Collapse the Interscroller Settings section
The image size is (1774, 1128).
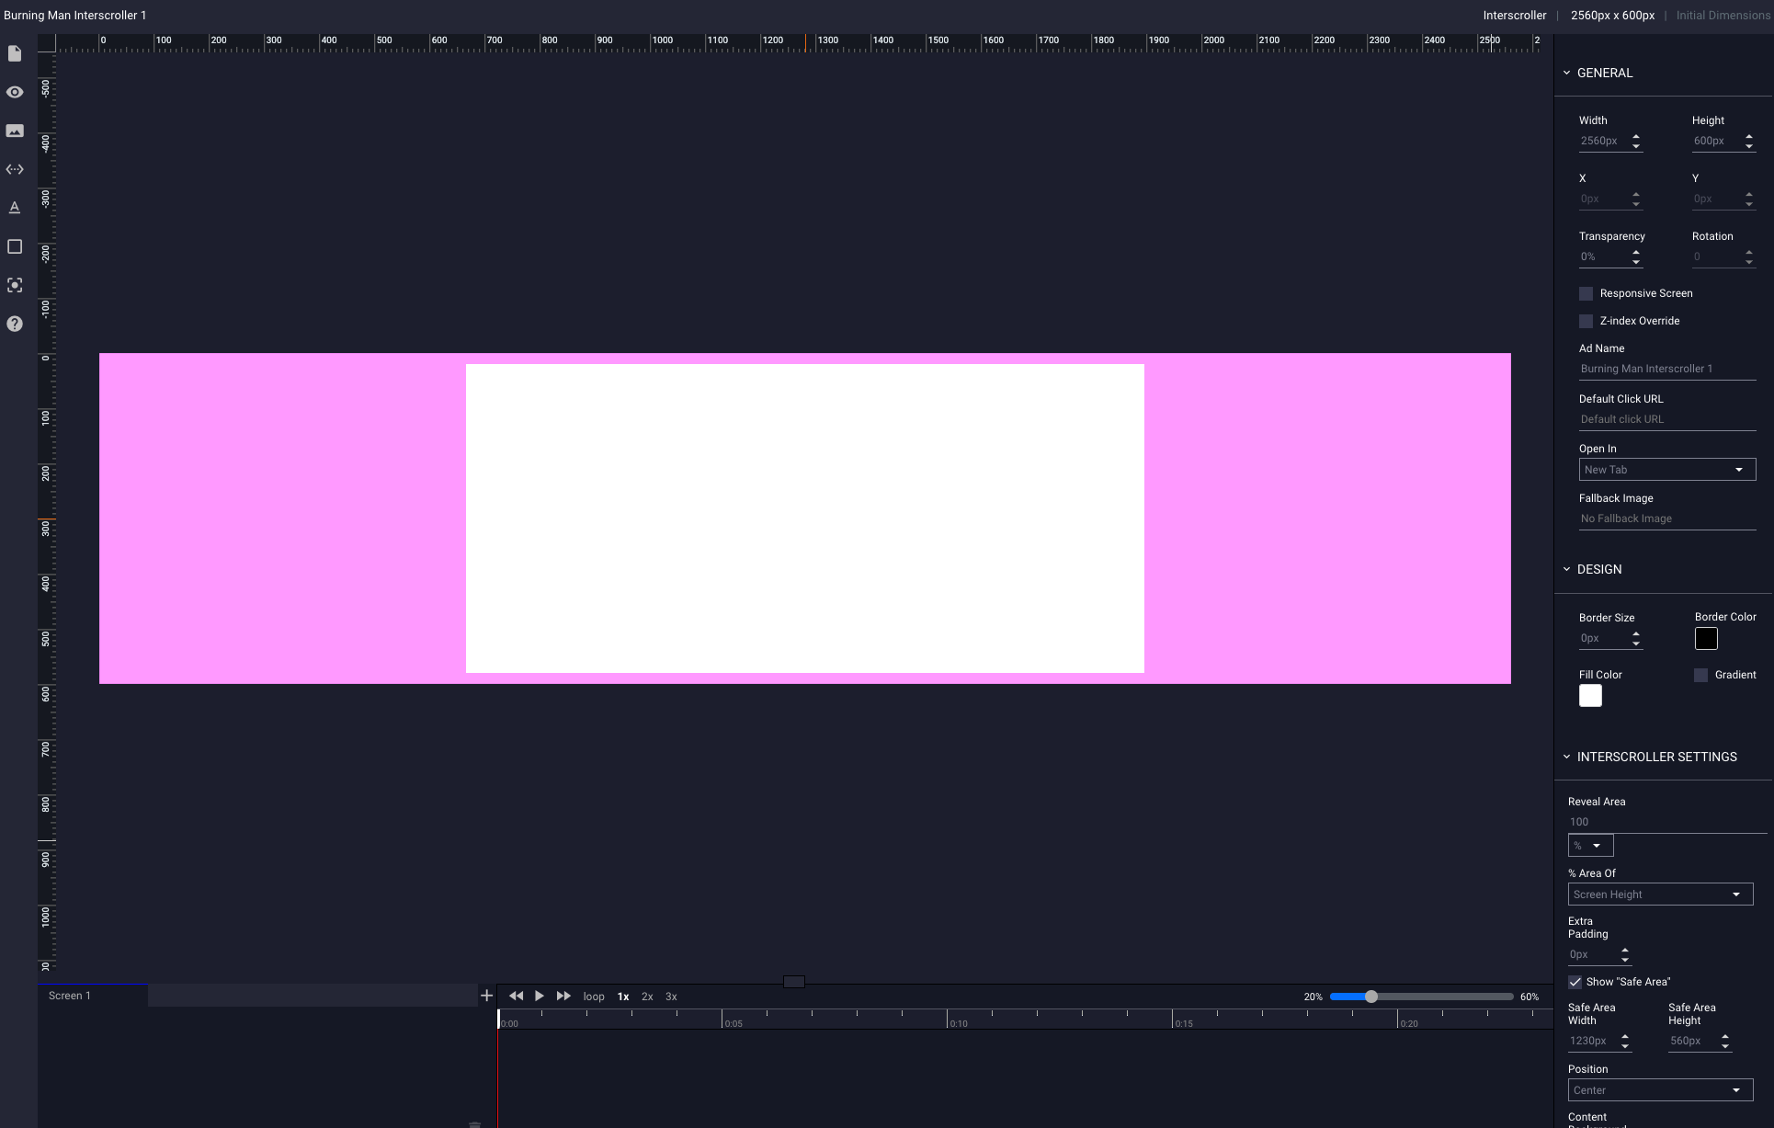[1568, 757]
